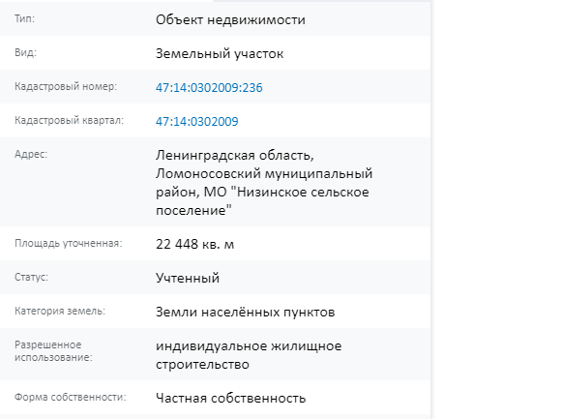Screen dimensions: 562x419
Task: Click the 'Статус:' label
Action: coord(31,277)
